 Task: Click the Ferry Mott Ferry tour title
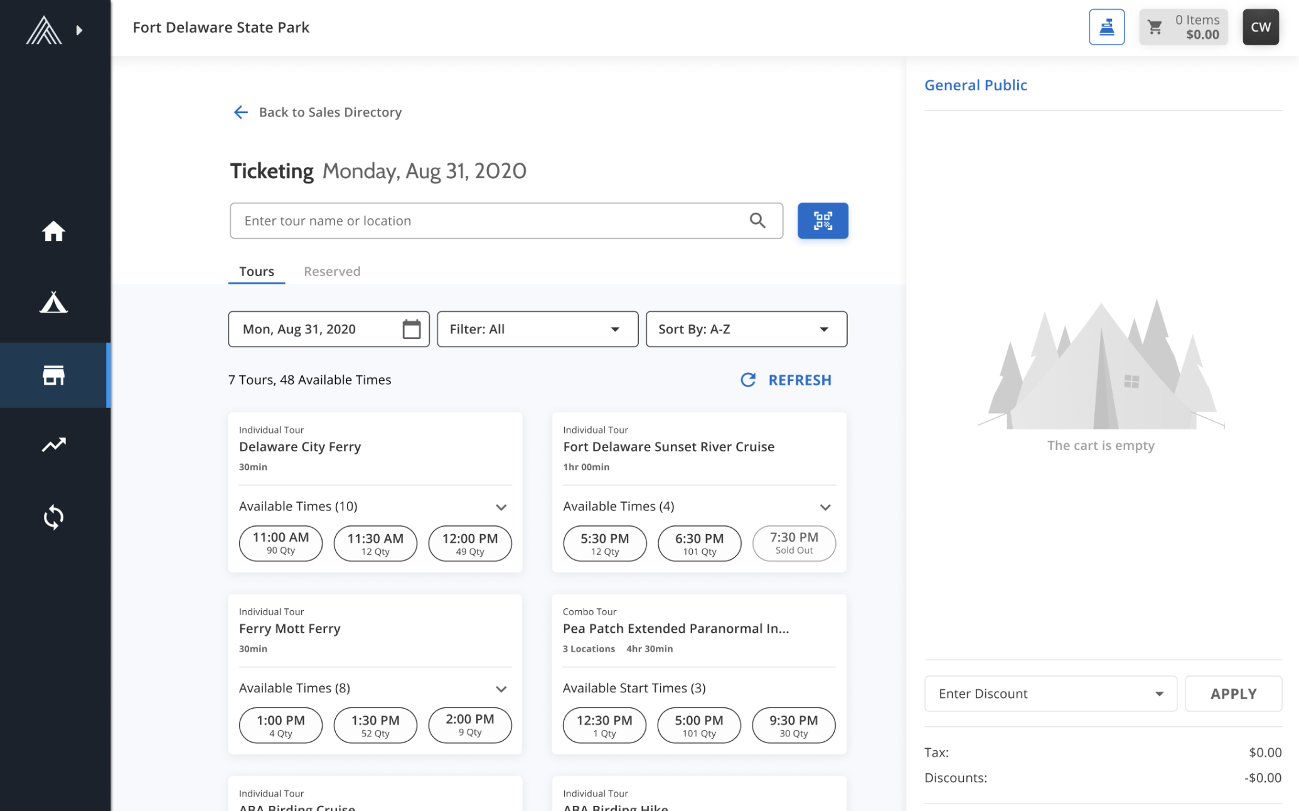coord(289,628)
